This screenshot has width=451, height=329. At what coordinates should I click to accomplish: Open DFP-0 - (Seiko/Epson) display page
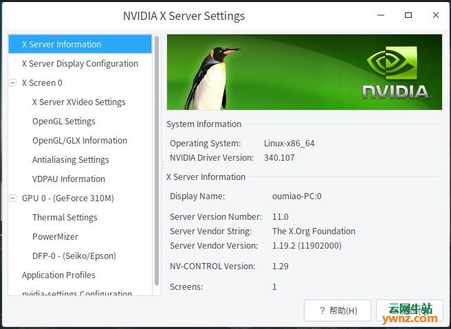(74, 256)
